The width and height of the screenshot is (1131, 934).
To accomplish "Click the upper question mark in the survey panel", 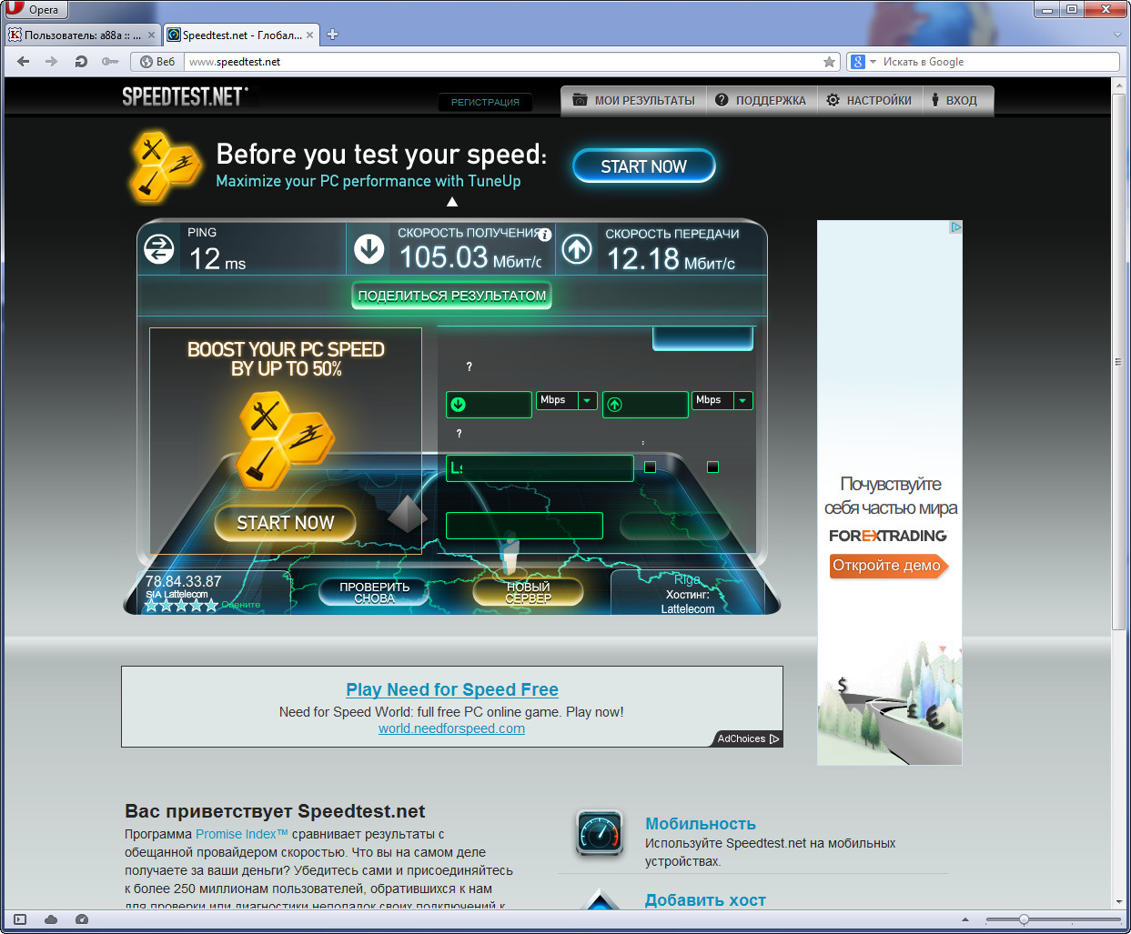I will (x=470, y=367).
